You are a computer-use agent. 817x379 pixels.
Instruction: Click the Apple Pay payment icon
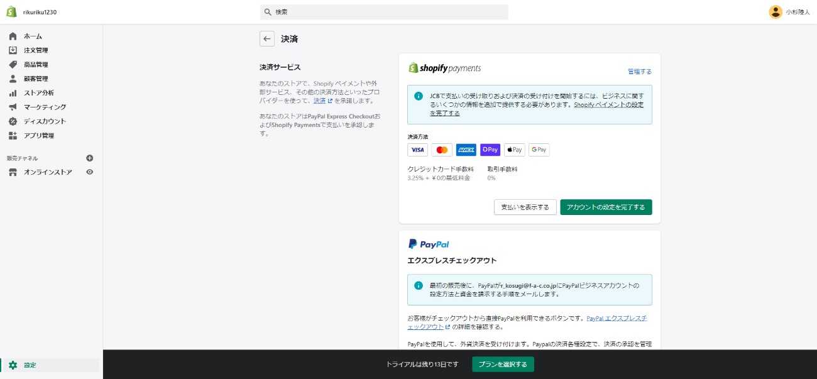coord(514,150)
